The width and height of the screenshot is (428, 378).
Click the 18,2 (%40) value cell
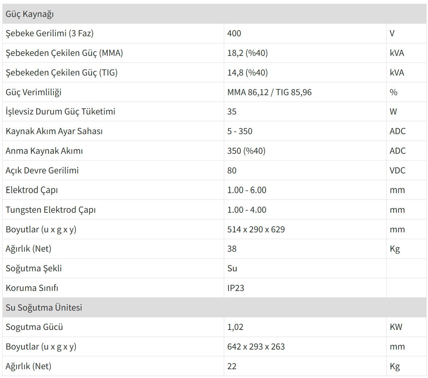248,53
